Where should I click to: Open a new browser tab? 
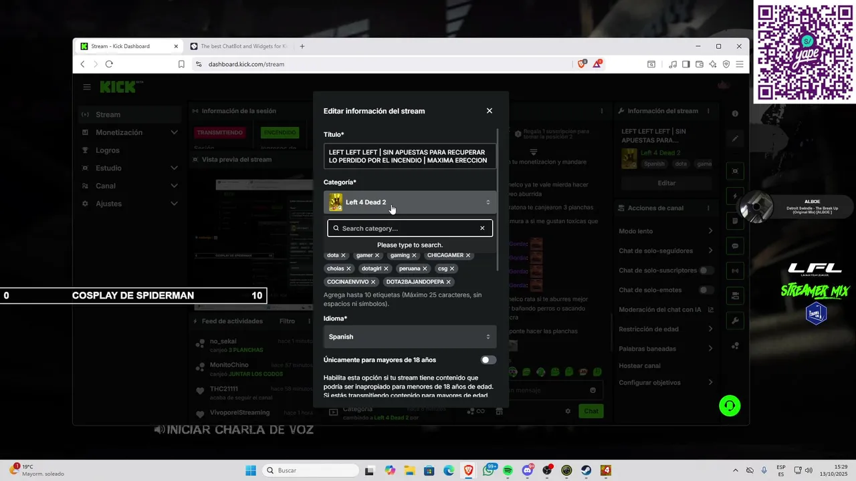(302, 46)
